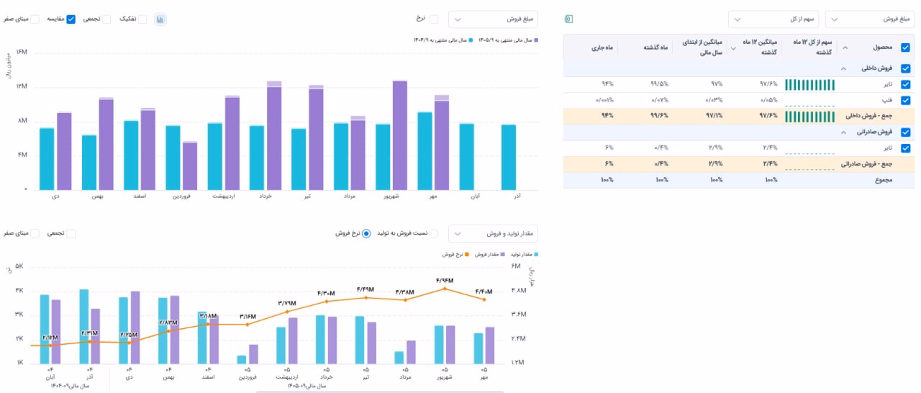Click the جمع - فروش داخلی row label
This screenshot has width=921, height=393.
pos(868,115)
